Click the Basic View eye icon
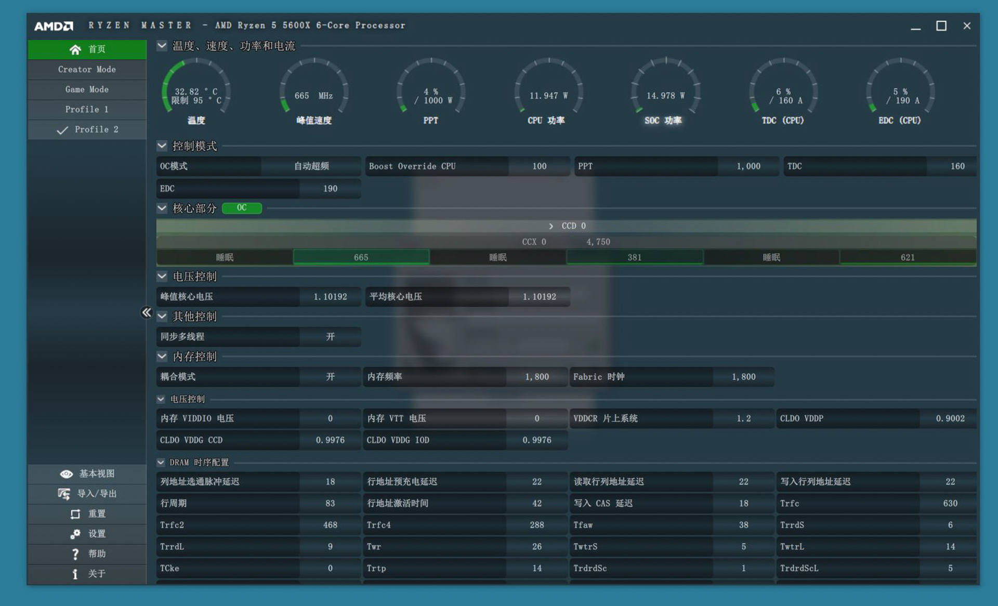 [x=67, y=474]
